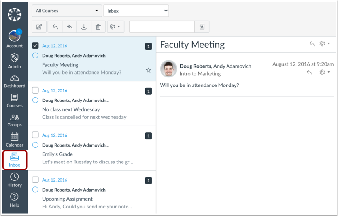
Task: Open History in the sidebar
Action: (15, 180)
